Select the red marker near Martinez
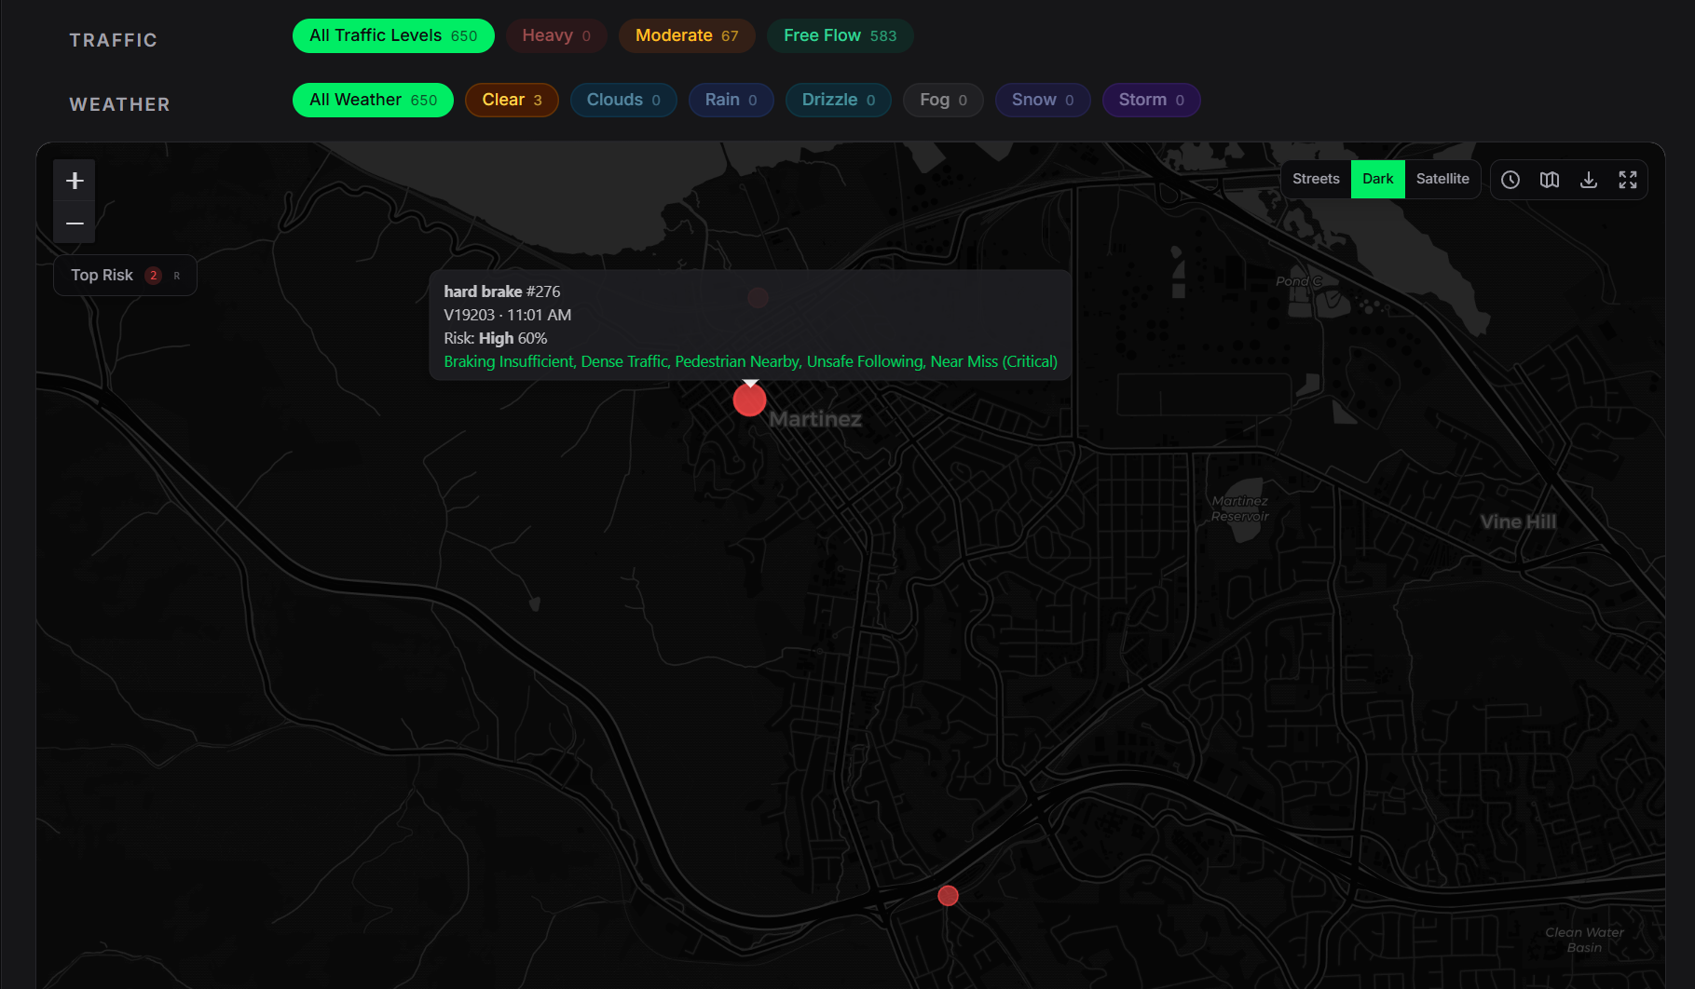Viewport: 1695px width, 989px height. [749, 400]
